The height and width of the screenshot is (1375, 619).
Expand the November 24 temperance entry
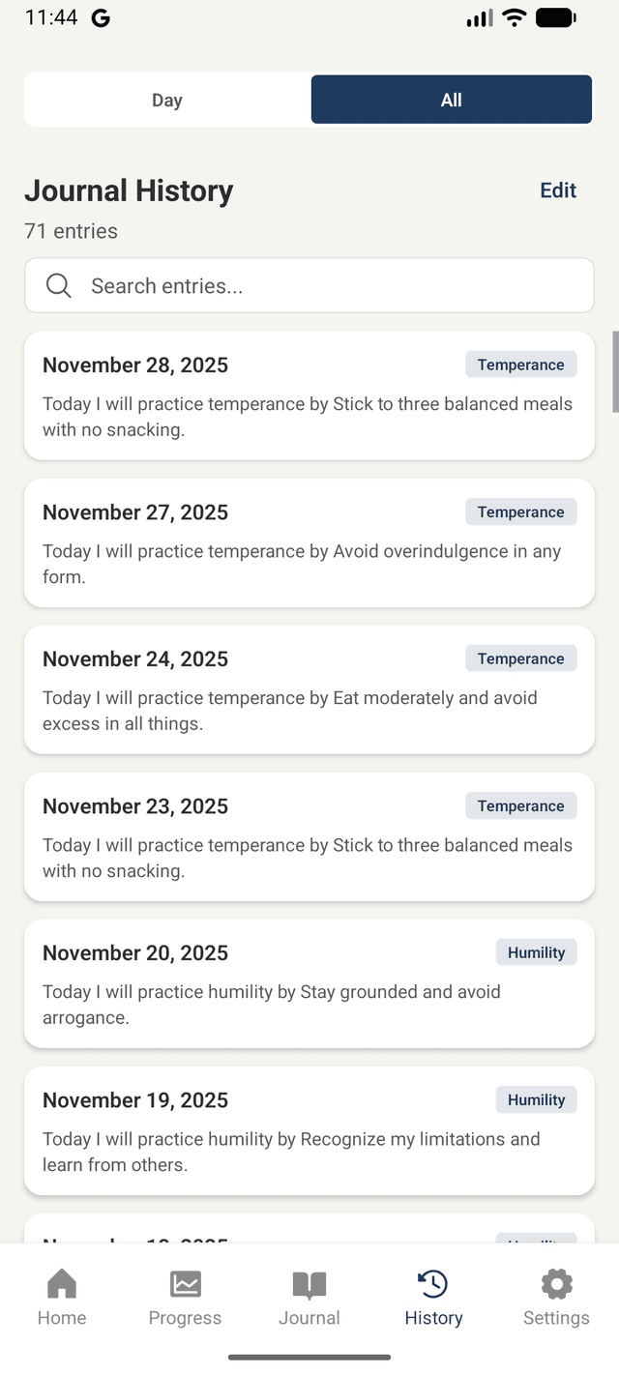click(309, 689)
